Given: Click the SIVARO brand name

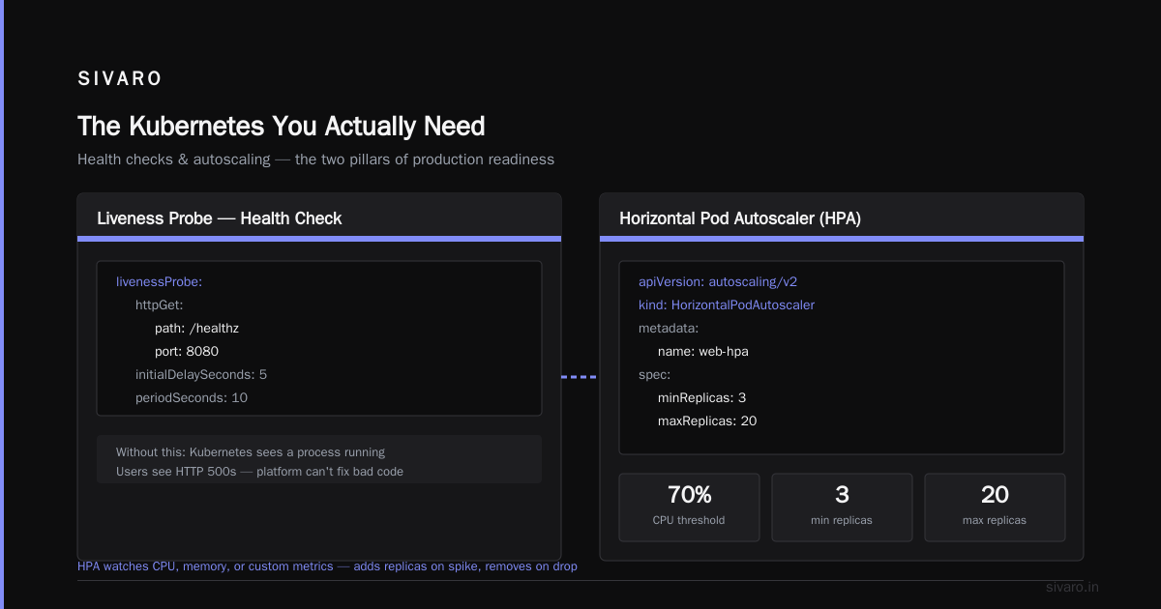Looking at the screenshot, I should [120, 79].
